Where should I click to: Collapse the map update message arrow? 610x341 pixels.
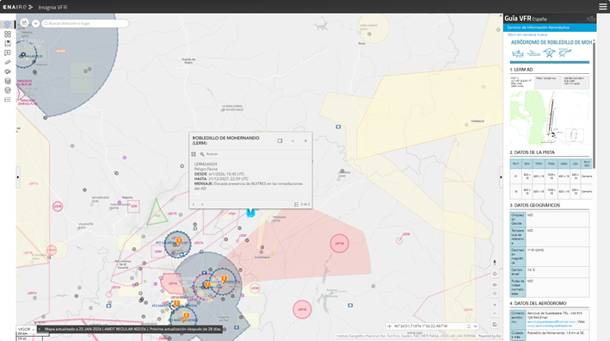pos(40,329)
